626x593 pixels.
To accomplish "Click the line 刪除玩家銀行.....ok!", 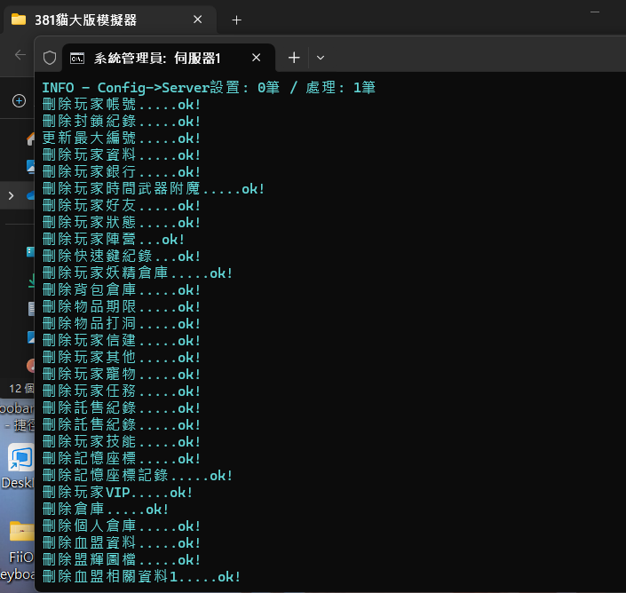I will pos(122,172).
